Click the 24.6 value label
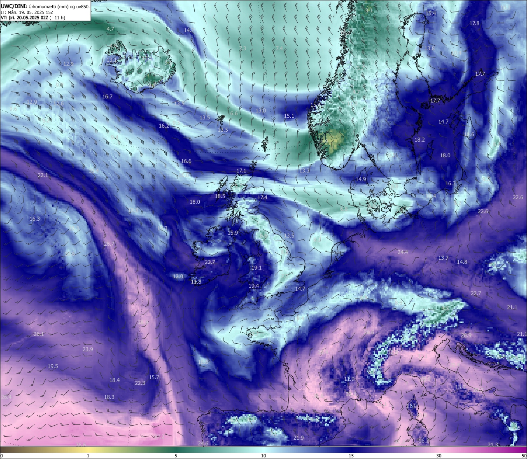 click(x=203, y=444)
